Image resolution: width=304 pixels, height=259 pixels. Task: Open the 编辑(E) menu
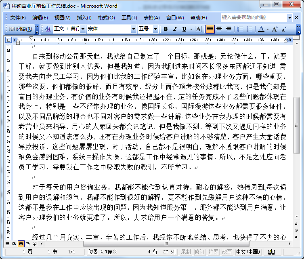point(40,18)
